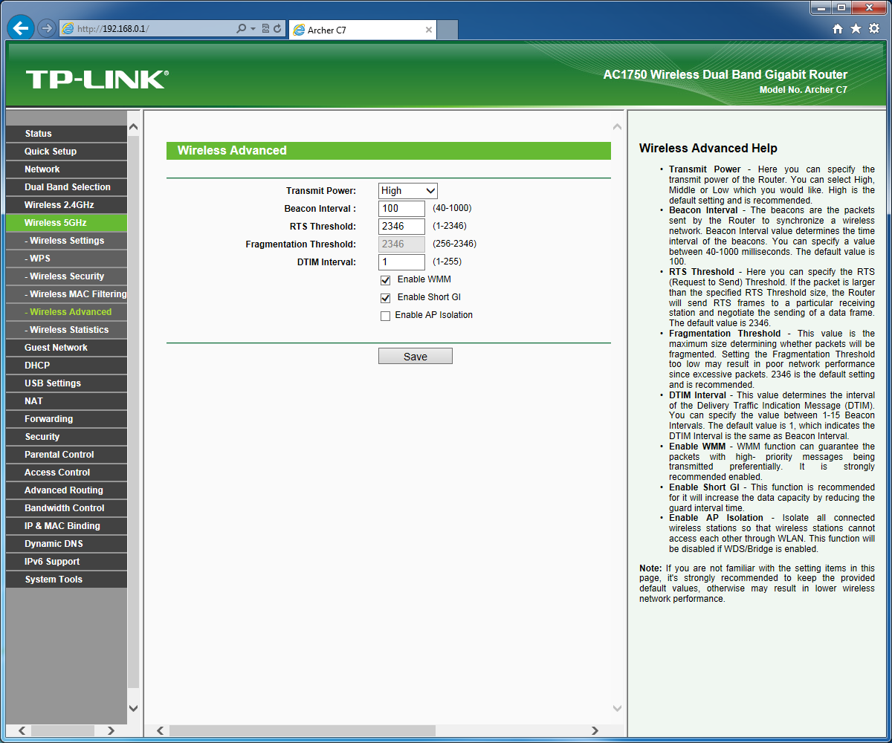Open Wireless Settings submenu
Image resolution: width=892 pixels, height=743 pixels.
point(66,241)
